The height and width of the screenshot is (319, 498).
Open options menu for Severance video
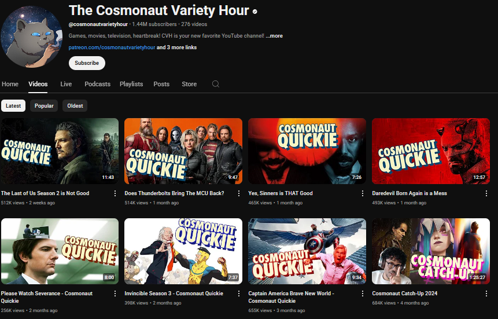coord(115,294)
